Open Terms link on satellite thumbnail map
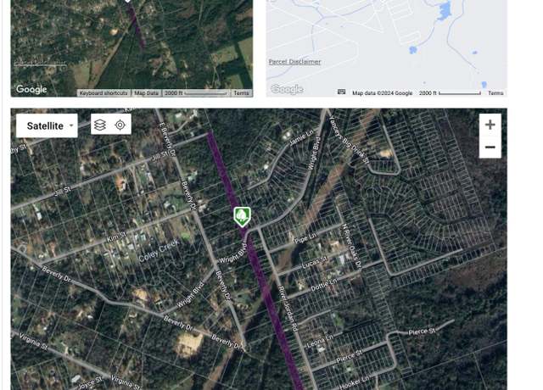This screenshot has height=390, width=543. point(241,93)
